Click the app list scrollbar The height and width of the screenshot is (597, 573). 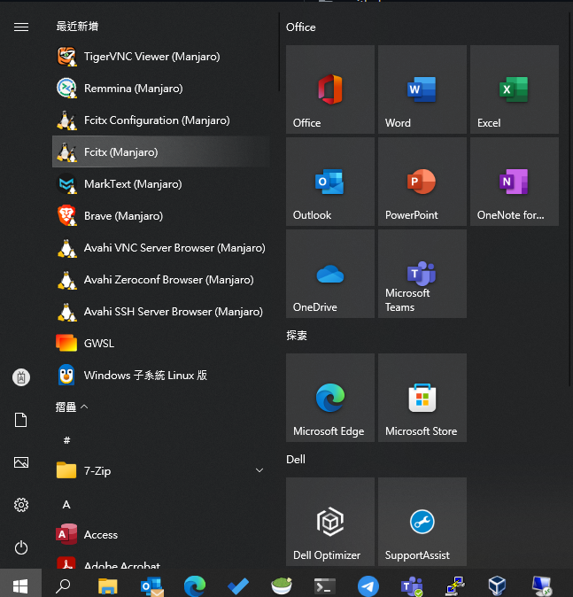(x=279, y=52)
